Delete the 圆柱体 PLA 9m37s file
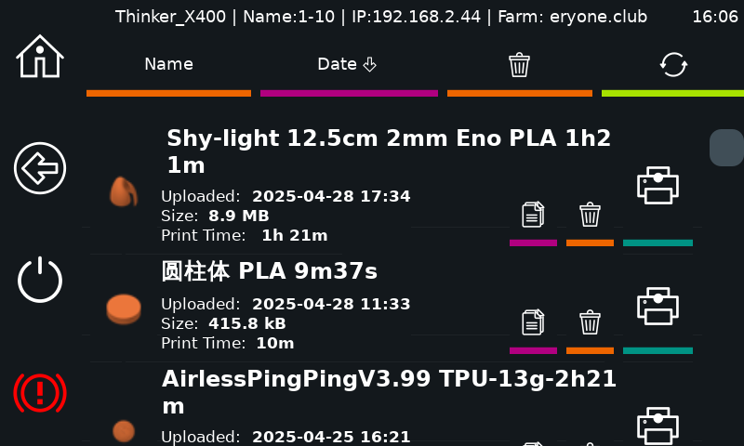Viewport: 744px width, 446px height. tap(590, 322)
